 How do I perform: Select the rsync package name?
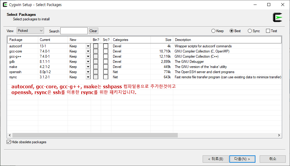tap(13, 77)
